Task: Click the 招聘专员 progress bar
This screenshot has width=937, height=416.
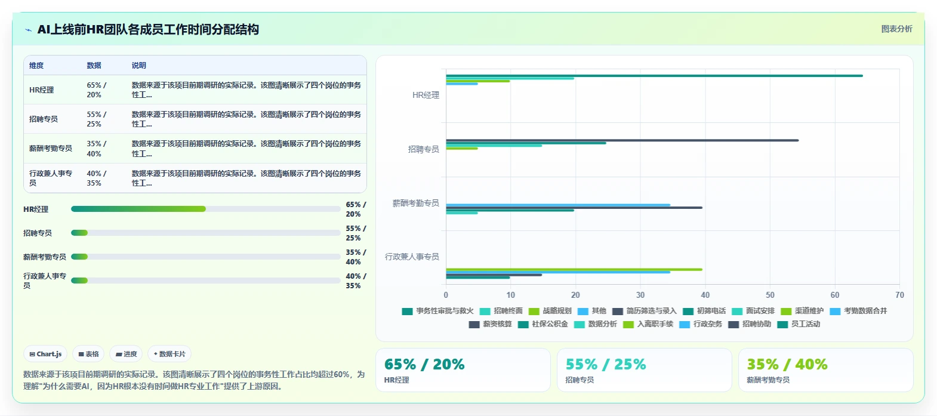Action: point(205,233)
